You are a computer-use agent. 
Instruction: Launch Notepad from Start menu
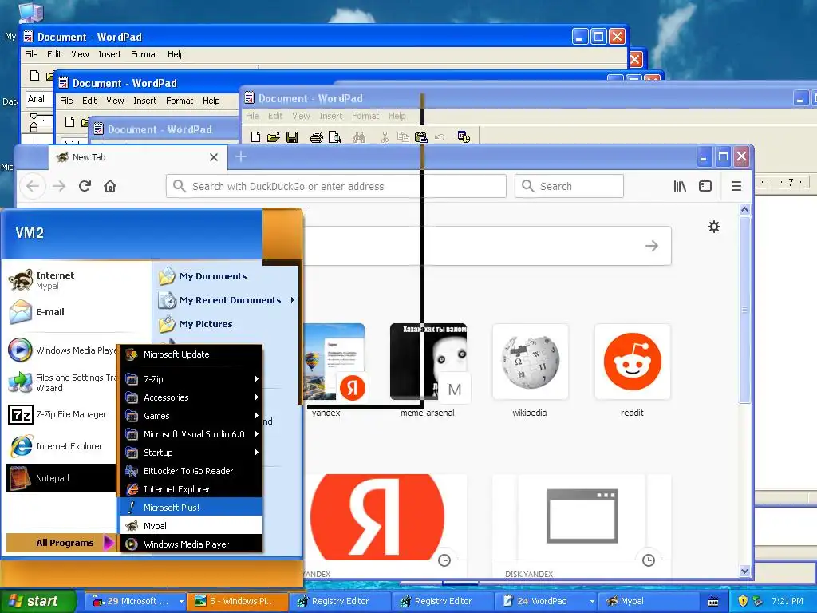61,478
